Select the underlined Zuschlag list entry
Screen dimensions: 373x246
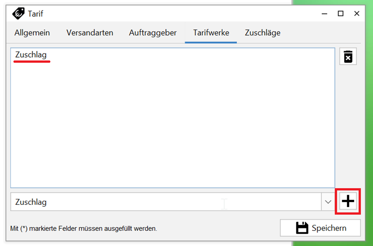tap(31, 55)
